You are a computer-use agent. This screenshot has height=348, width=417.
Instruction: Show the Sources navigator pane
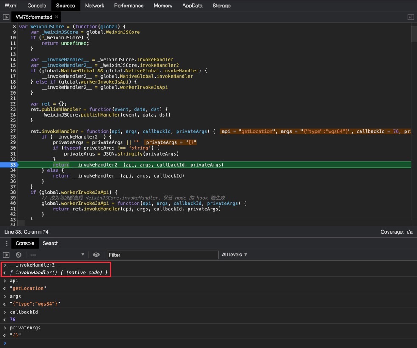(x=6, y=17)
